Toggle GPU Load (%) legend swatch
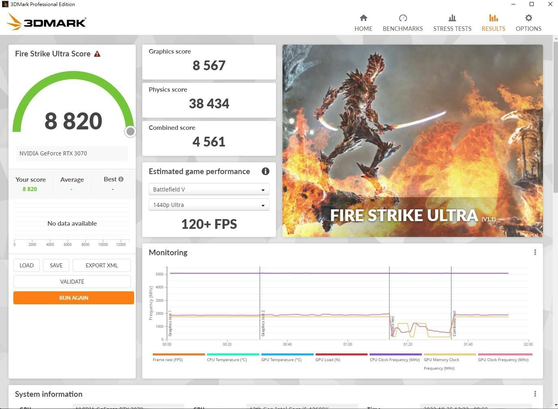 coord(342,354)
